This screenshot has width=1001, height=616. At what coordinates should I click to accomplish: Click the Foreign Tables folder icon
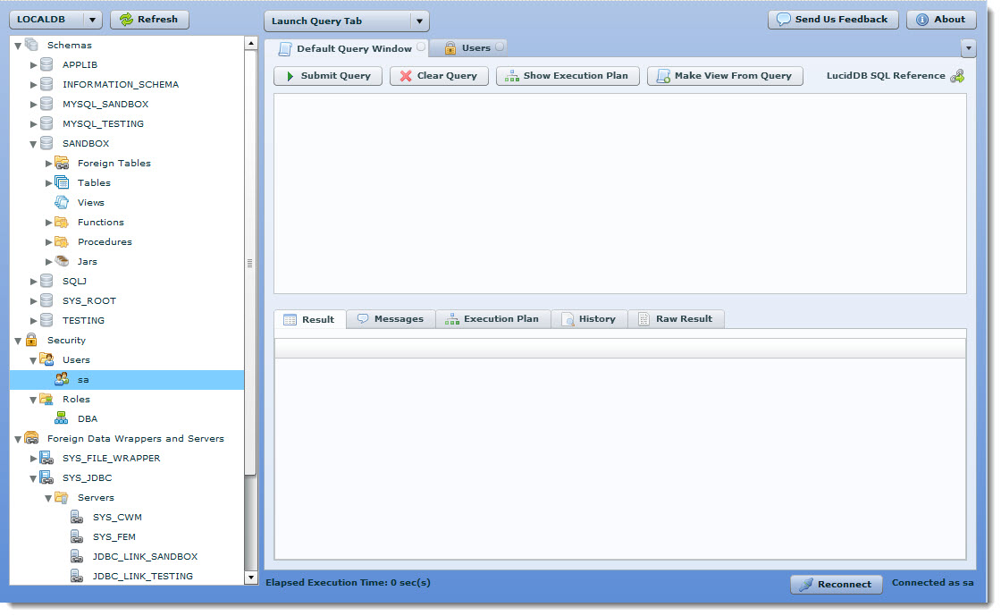coord(61,163)
